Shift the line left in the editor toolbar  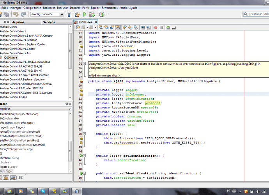tap(143, 27)
